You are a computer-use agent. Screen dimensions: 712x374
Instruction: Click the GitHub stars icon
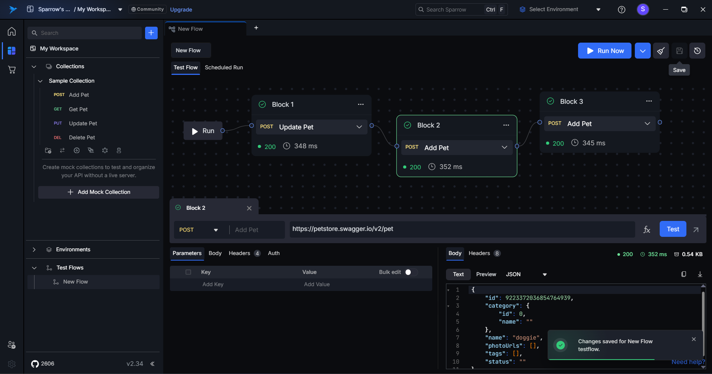pyautogui.click(x=35, y=364)
